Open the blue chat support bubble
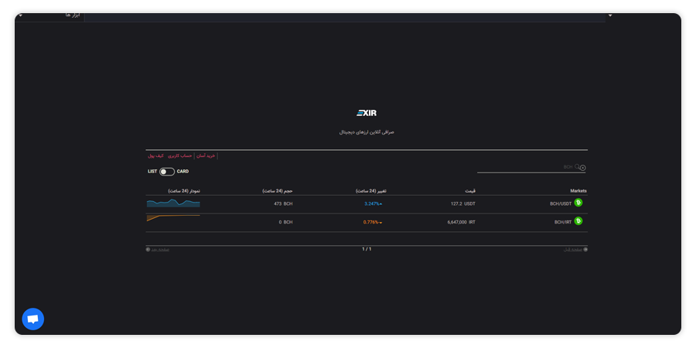 (32, 319)
